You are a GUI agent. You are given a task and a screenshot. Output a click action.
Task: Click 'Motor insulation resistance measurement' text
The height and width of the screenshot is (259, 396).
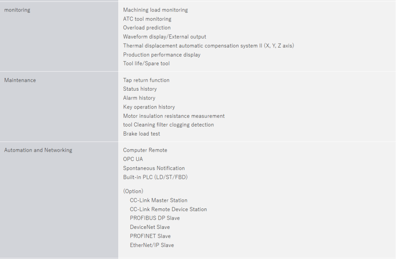point(174,116)
